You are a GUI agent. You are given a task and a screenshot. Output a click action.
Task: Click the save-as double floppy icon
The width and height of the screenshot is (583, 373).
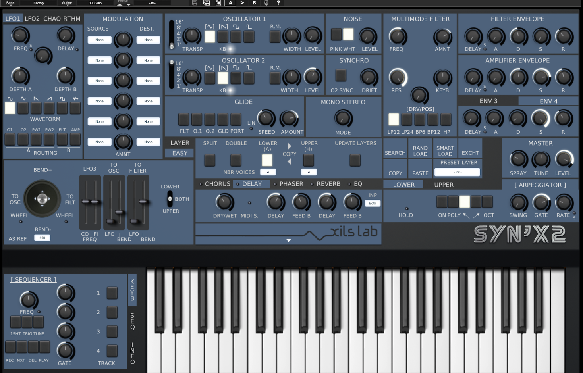[207, 3]
